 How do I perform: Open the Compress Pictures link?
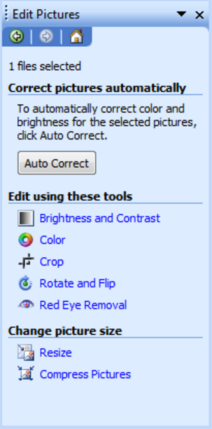[85, 374]
